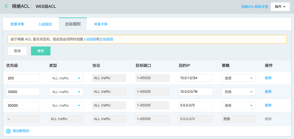Viewport: 294px width, 139px height.
Task: Open the 操作 dropdown menu
Action: [280, 7]
